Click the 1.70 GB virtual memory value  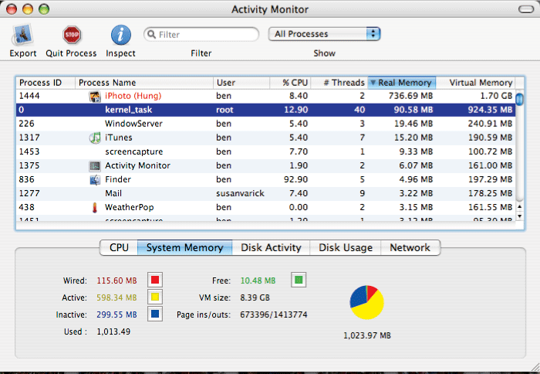(x=496, y=96)
